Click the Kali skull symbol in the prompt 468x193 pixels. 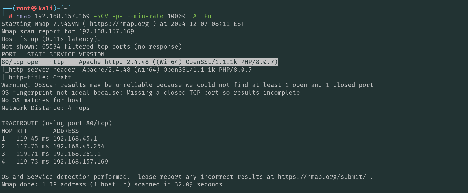pyautogui.click(x=34, y=9)
